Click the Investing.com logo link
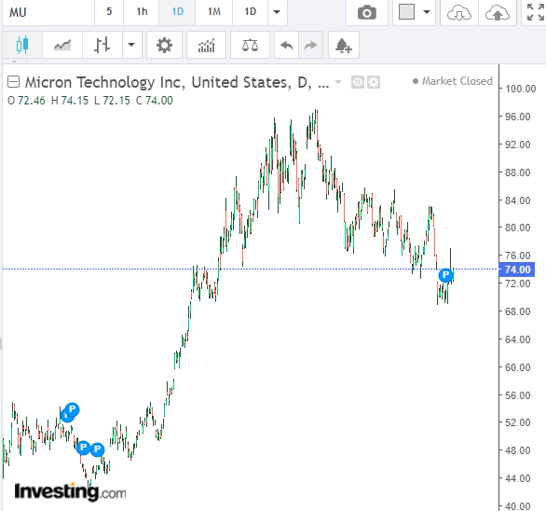Viewport: 546px width, 511px height. click(x=70, y=491)
